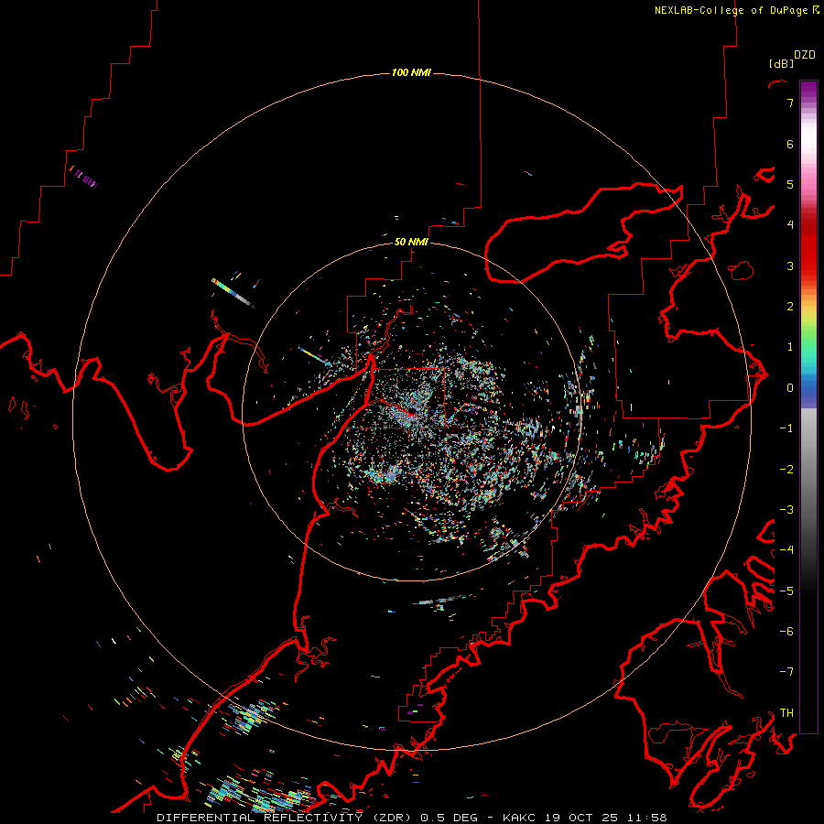Viewport: 824px width, 824px height.
Task: Click the 3 value on the color scale
Action: coord(790,266)
